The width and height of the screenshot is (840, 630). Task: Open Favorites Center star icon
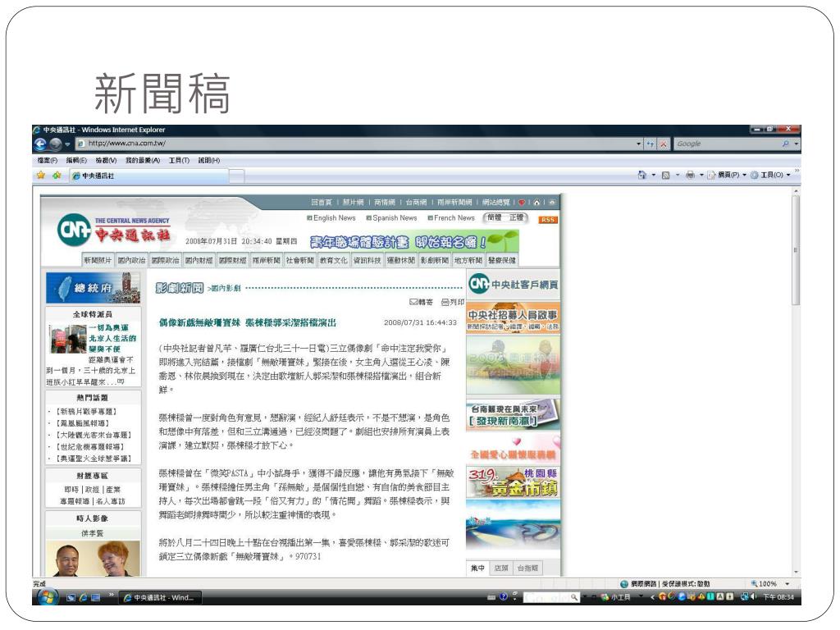pos(41,176)
